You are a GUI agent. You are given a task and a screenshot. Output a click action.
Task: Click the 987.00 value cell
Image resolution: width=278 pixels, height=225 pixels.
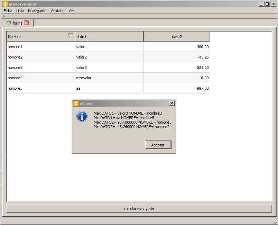coord(177,88)
